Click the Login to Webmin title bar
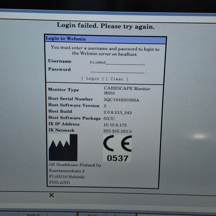216x216 pixels. pyautogui.click(x=105, y=39)
